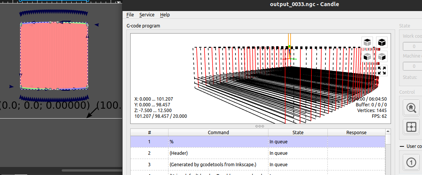Click the Z-probe crosshair control button
The height and width of the screenshot is (175, 422).
[411, 127]
